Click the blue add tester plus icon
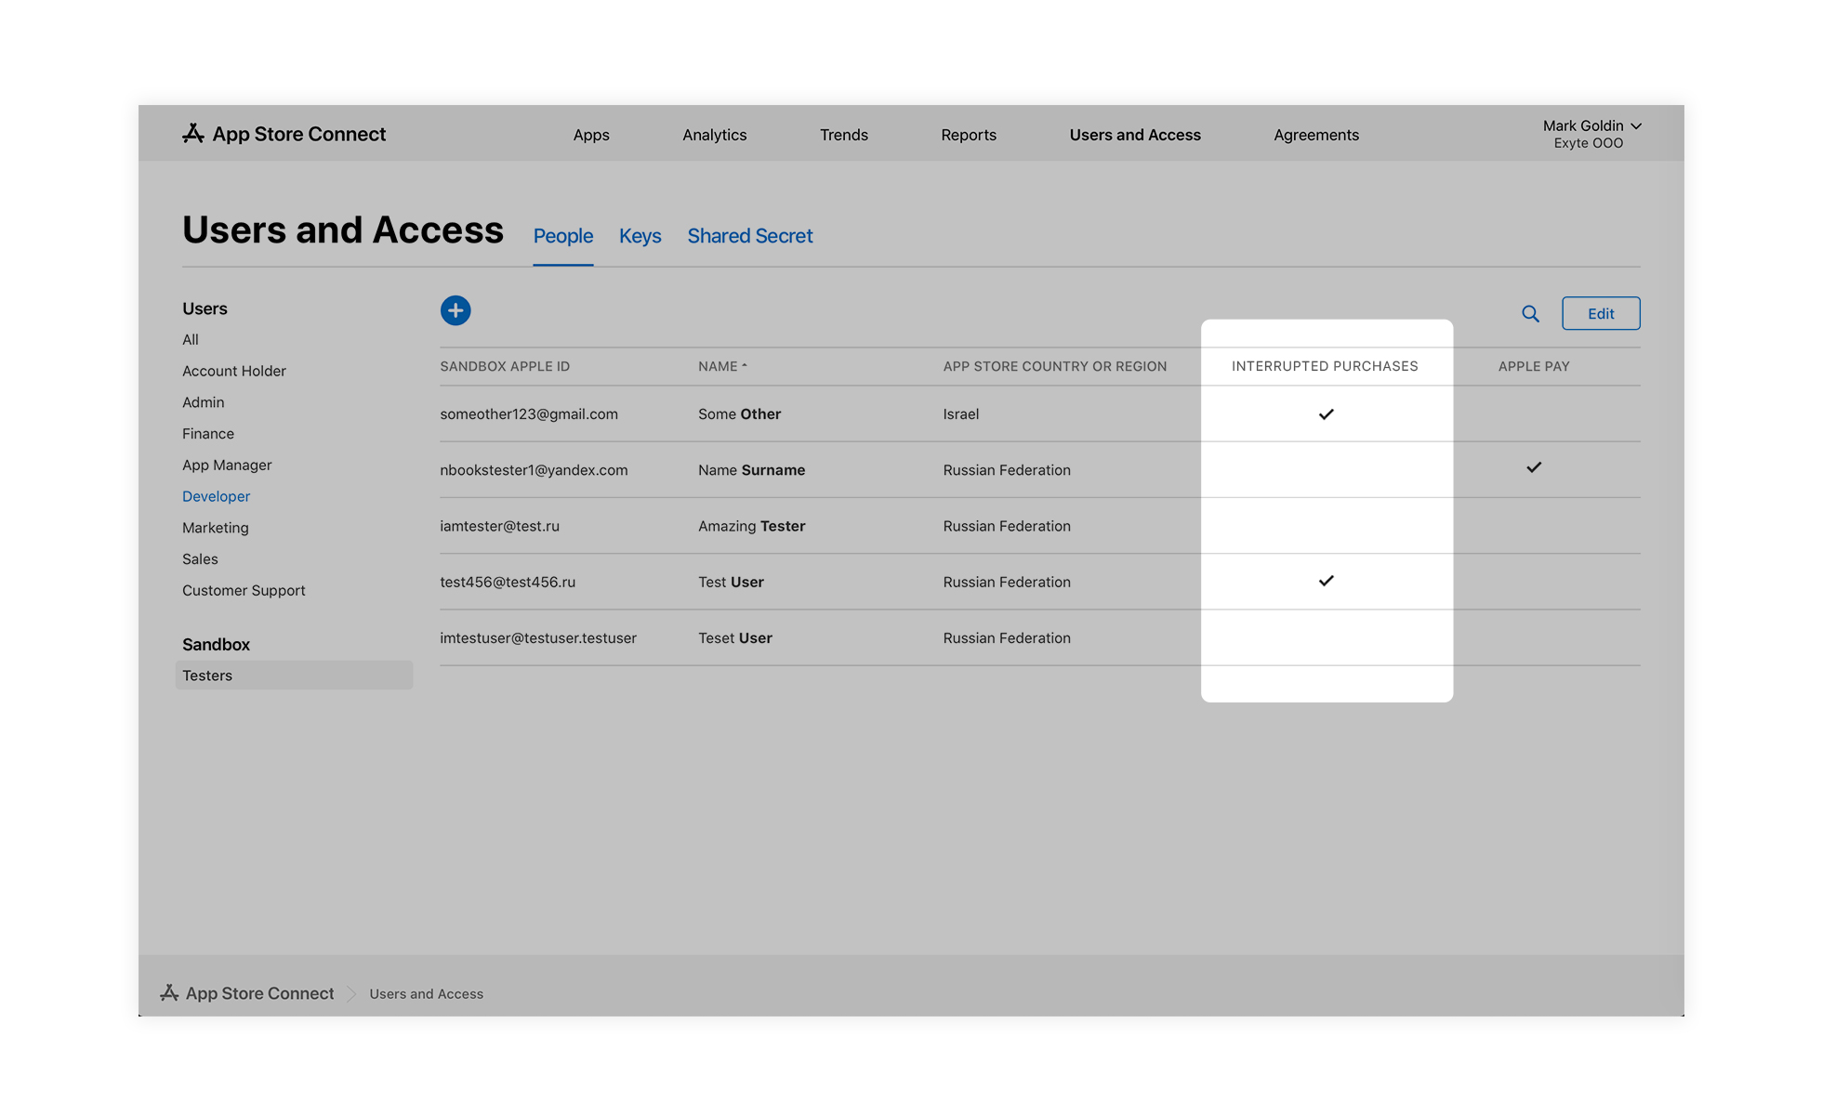Image resolution: width=1822 pixels, height=1115 pixels. tap(455, 310)
